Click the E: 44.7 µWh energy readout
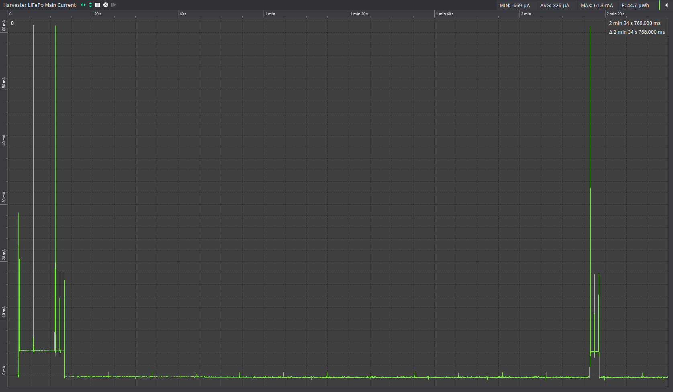The image size is (673, 392). pyautogui.click(x=635, y=6)
